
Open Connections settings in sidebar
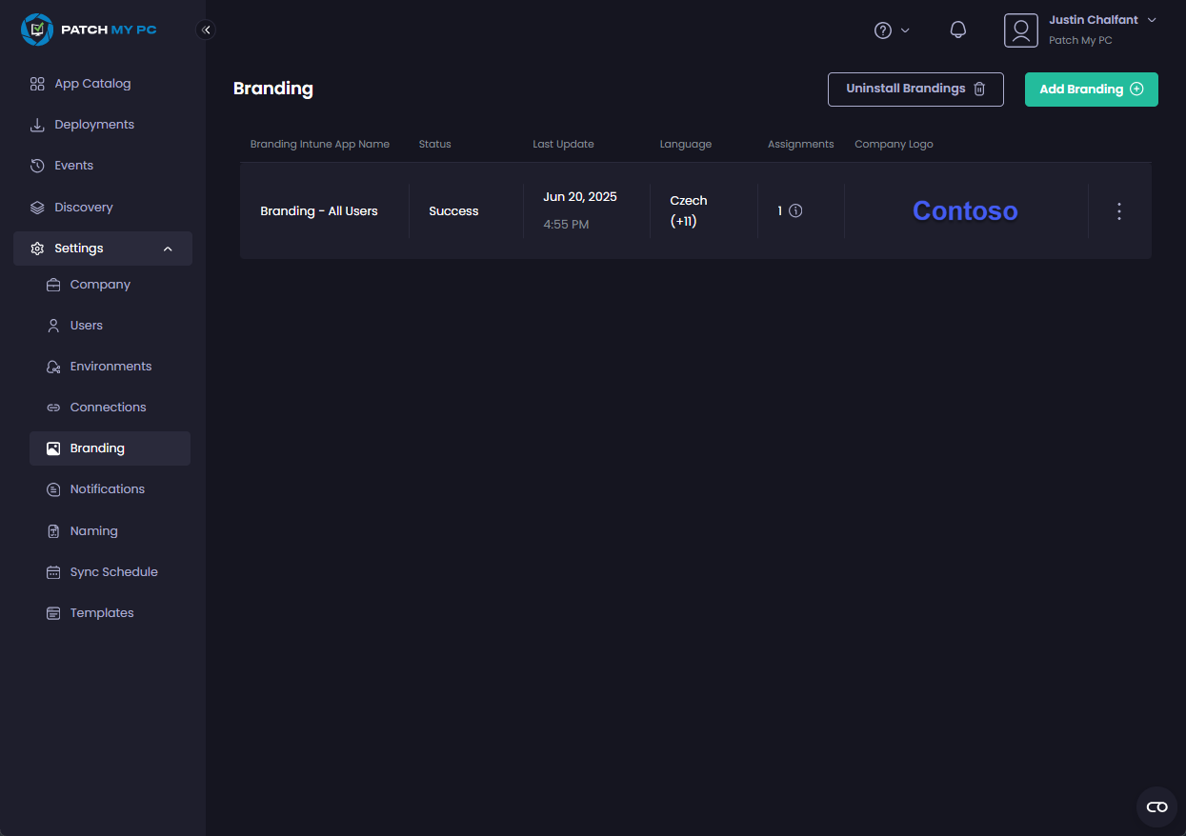pyautogui.click(x=108, y=408)
